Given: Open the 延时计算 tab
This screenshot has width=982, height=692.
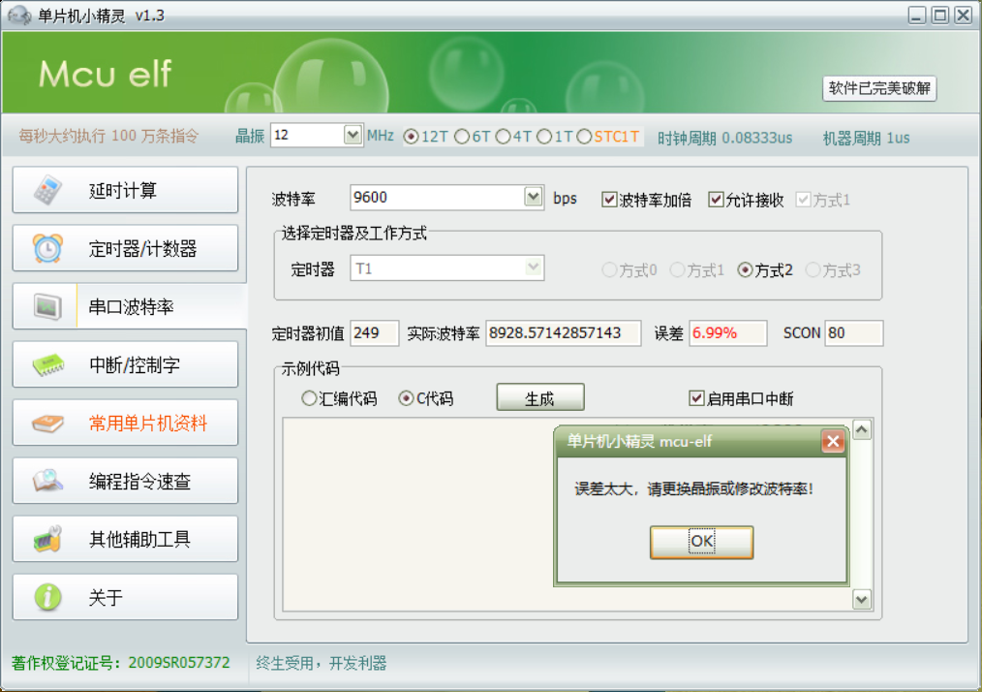Looking at the screenshot, I should (x=125, y=190).
